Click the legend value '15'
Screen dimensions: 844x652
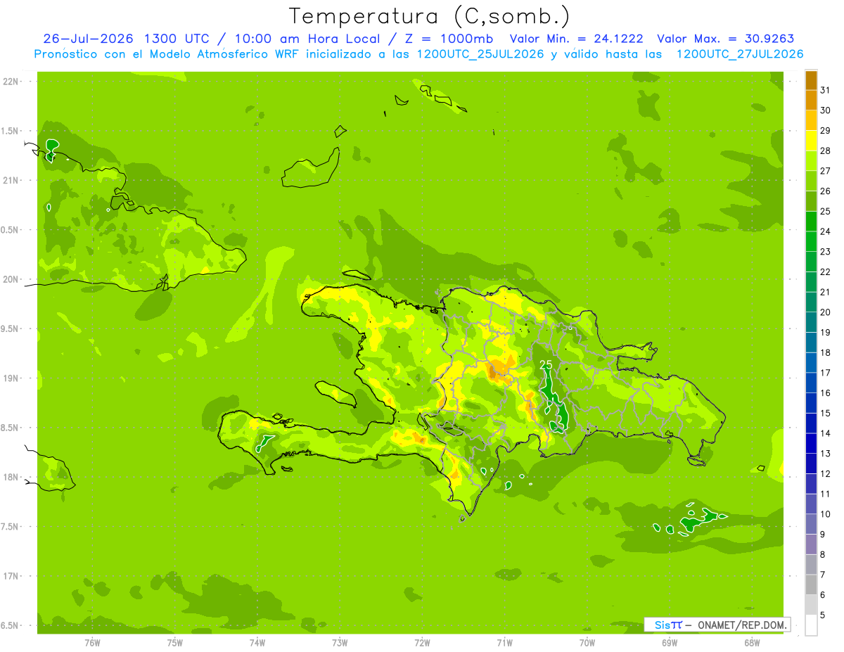pyautogui.click(x=825, y=413)
